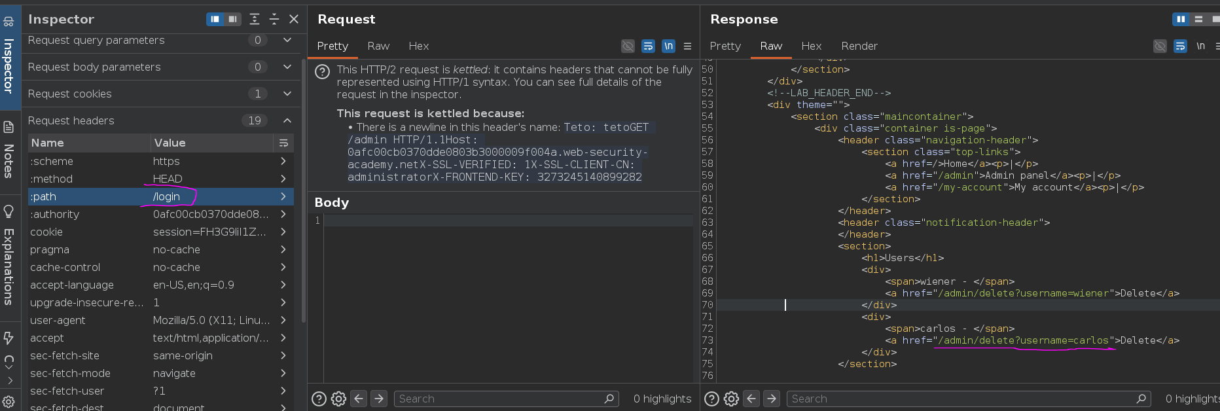Click into the Request Body editor
This screenshot has height=411, width=1220.
(508, 298)
